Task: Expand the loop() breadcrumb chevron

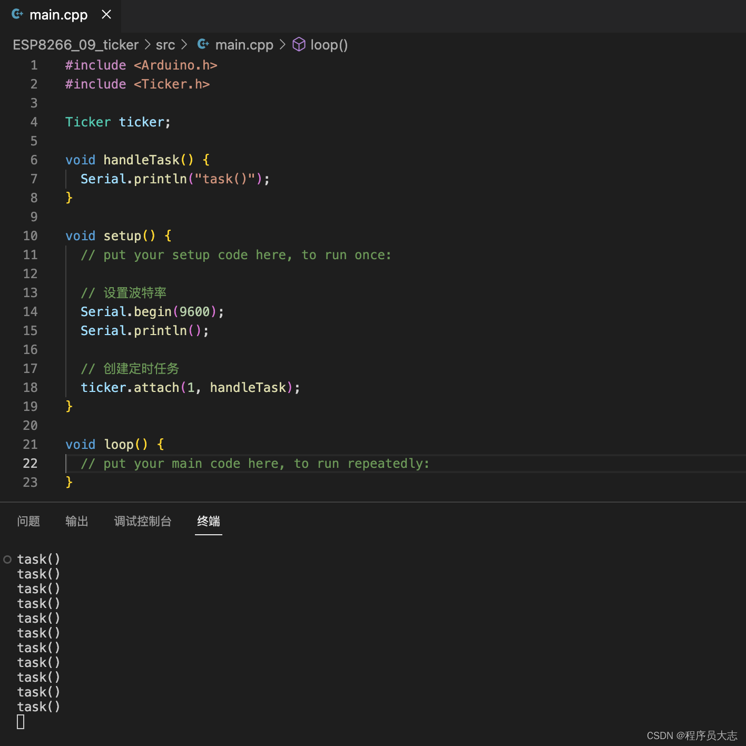Action: [x=282, y=44]
